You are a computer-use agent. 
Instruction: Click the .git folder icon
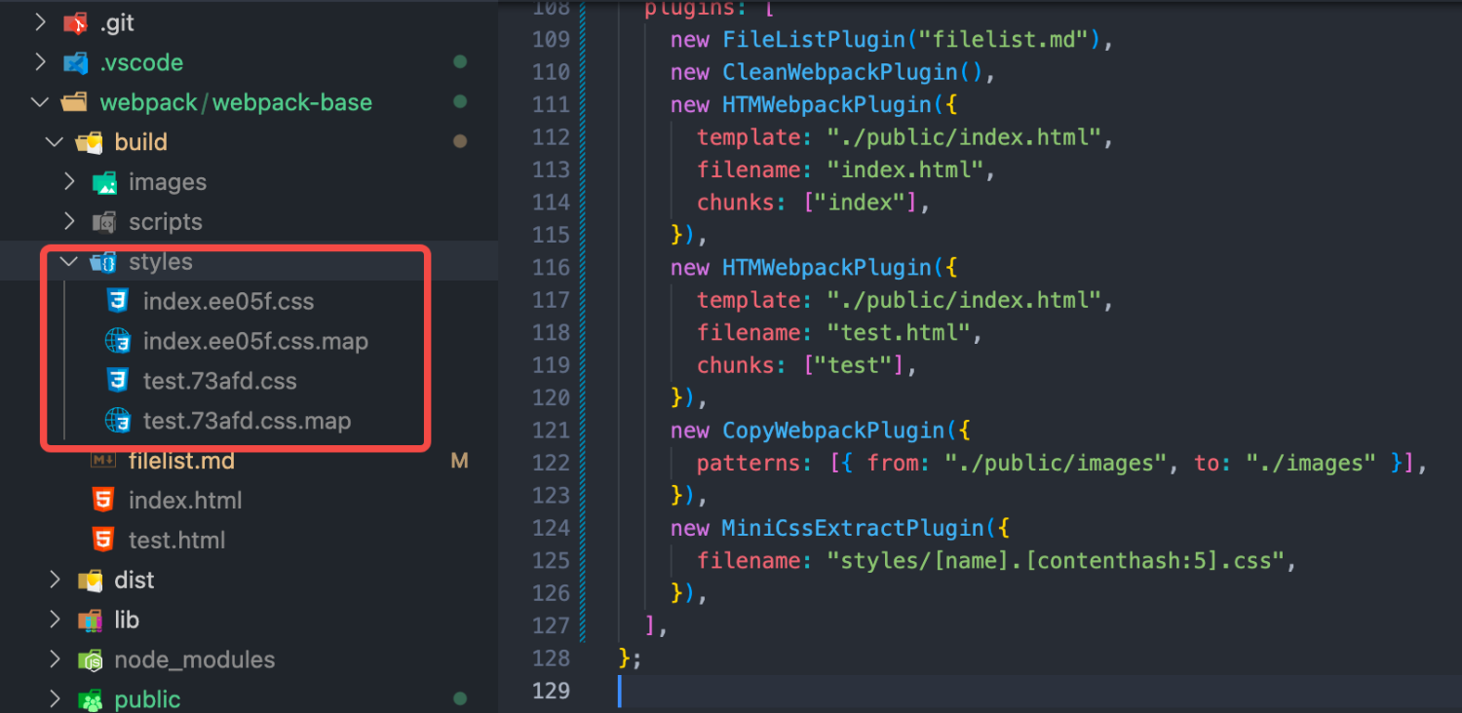(x=75, y=22)
